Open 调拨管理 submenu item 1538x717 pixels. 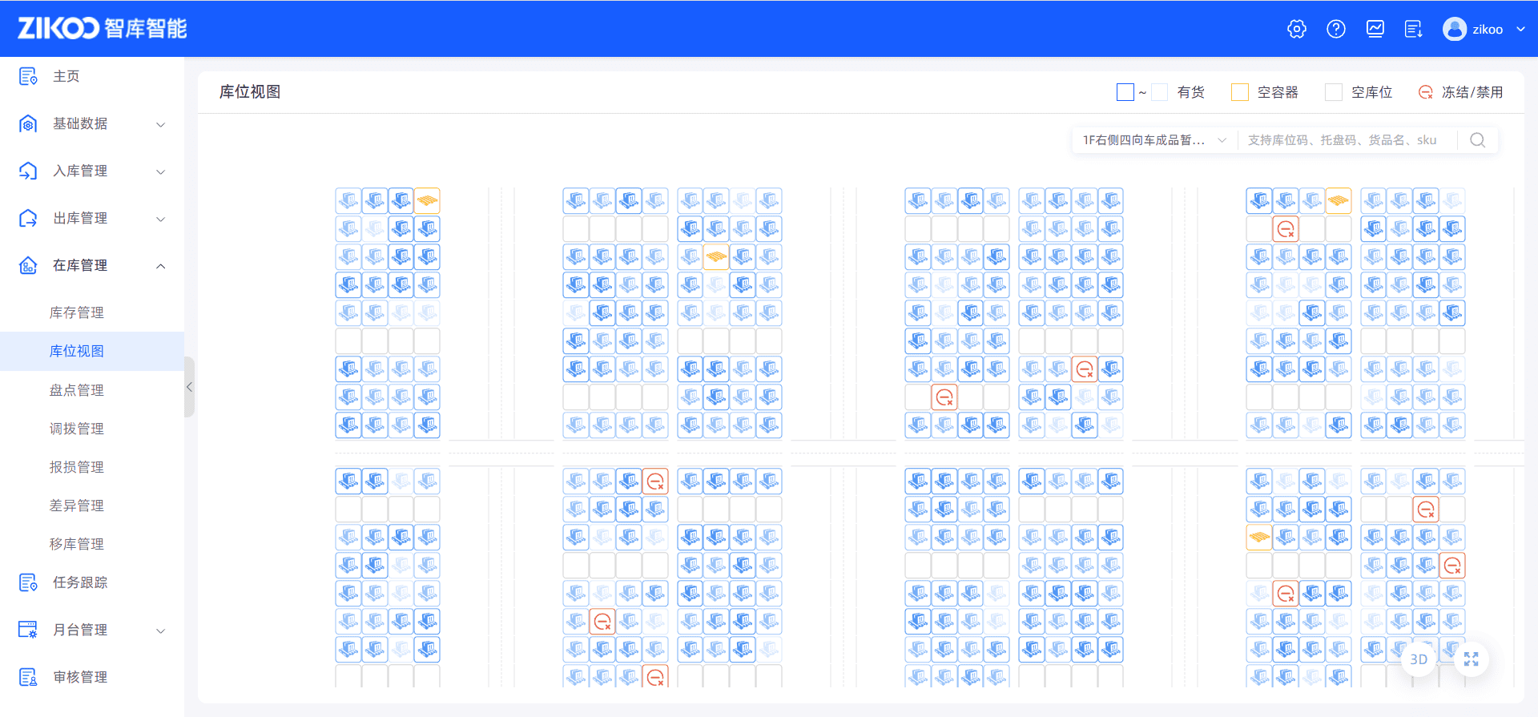pyautogui.click(x=77, y=429)
